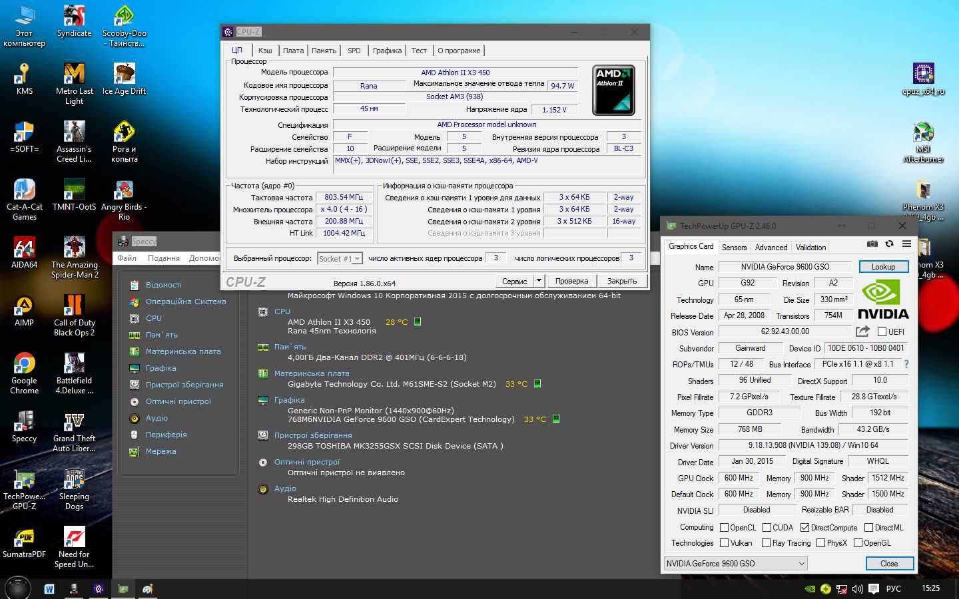Switch to the Кэш tab in CPU-Z
Screen dimensions: 959x599
click(x=265, y=51)
